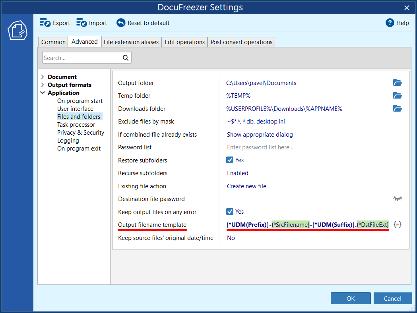417x313 pixels.
Task: Toggle the Restore subfolders checkbox
Action: coord(230,160)
